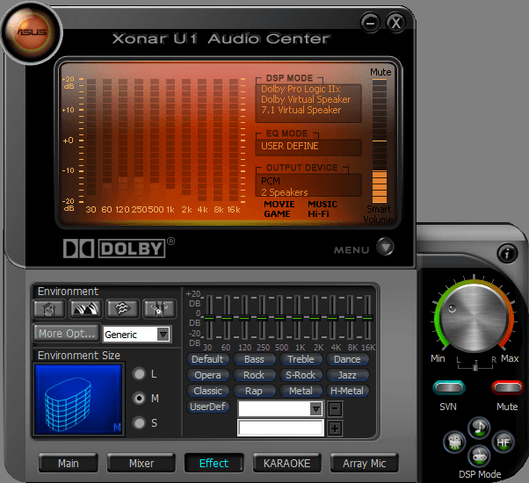Screen dimensions: 529x483
Task: Select the concert hall environment icon
Action: [86, 308]
